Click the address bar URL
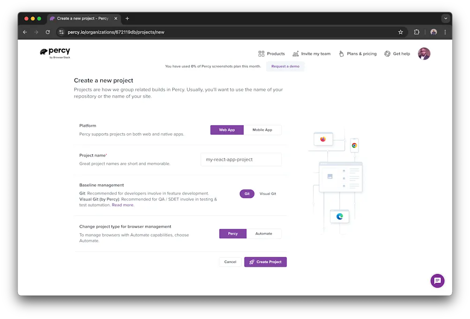Screen dimensions: 470x319 pos(116,32)
